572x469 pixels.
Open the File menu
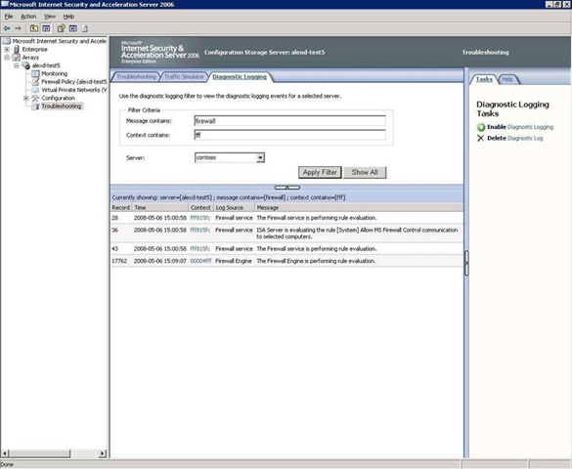(x=9, y=17)
